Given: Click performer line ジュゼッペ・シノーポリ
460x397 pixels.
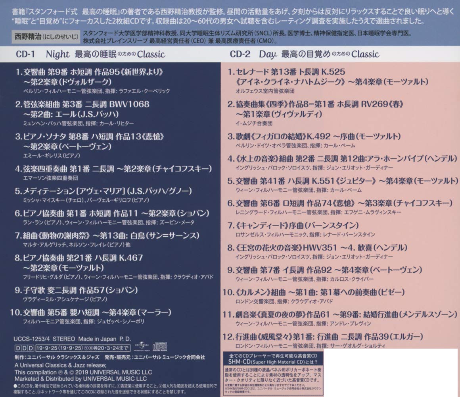Looking at the screenshot, I should coord(84,322).
